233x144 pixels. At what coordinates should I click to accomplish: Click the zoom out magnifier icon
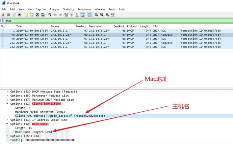(102, 15)
